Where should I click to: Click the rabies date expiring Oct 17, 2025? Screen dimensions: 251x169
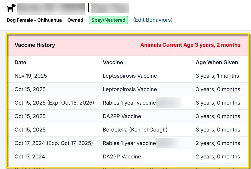[x=54, y=143]
